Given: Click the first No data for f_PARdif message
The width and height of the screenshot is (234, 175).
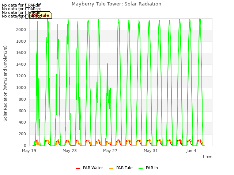Looking at the screenshot, I should 21,5.
